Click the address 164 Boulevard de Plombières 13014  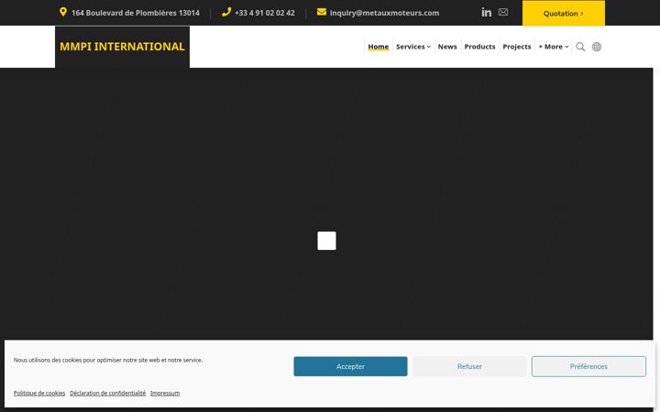[x=136, y=13]
